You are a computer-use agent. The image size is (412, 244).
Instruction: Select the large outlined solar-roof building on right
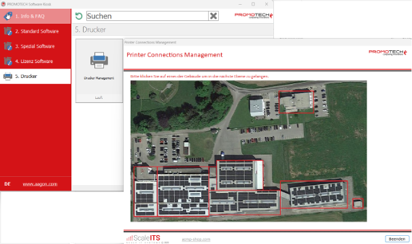pos(314,195)
